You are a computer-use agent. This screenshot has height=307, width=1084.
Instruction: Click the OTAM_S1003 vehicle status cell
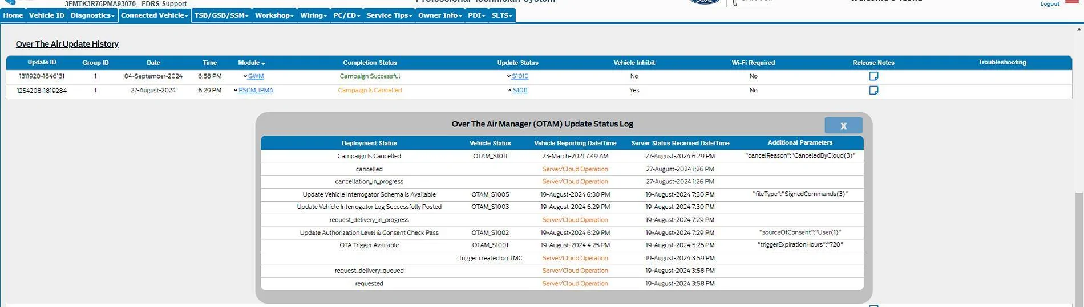pyautogui.click(x=490, y=207)
